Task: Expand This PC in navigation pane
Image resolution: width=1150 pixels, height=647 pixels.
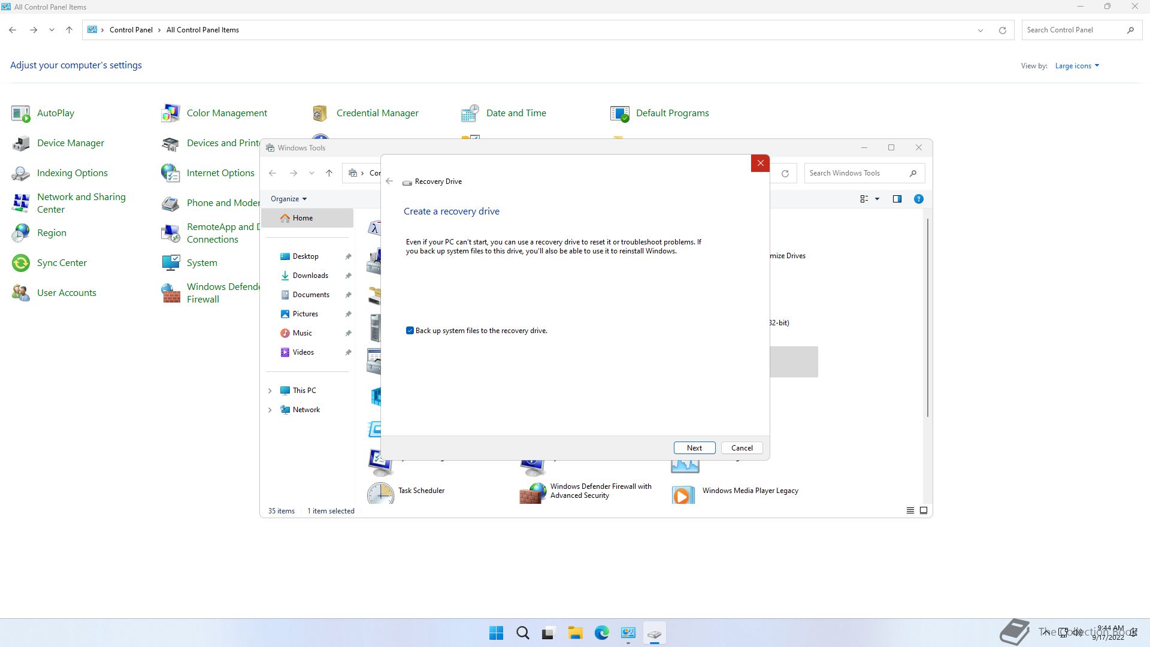Action: [270, 391]
